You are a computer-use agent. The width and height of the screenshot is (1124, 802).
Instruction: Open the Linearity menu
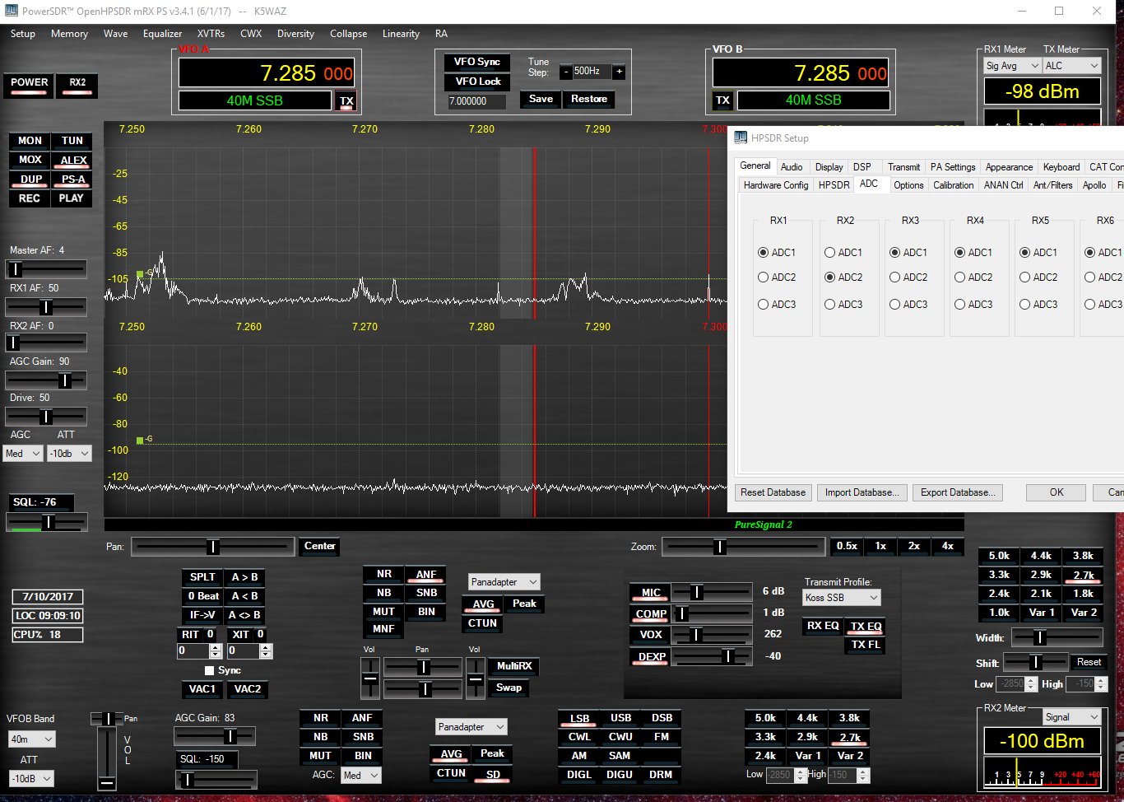401,34
